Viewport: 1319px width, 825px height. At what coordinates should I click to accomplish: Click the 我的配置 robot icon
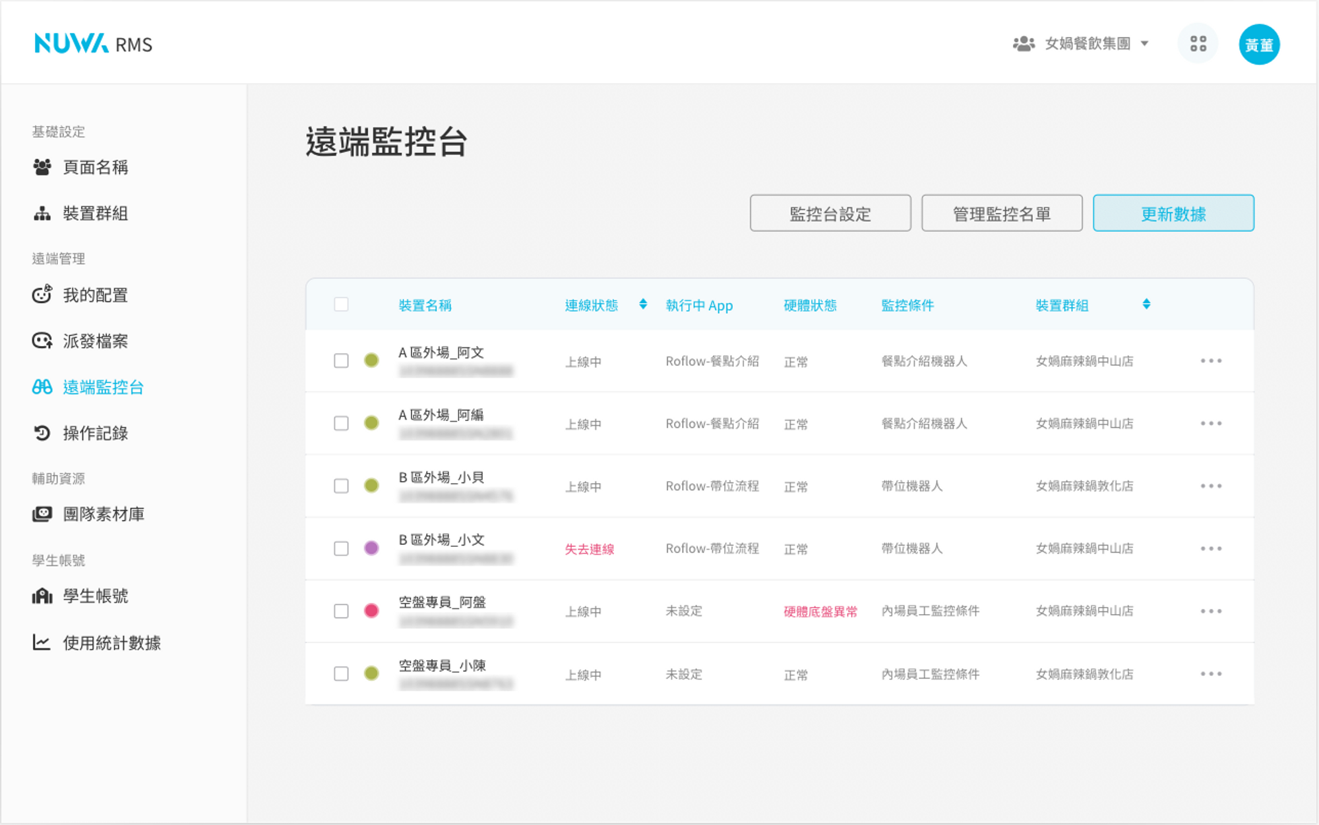[42, 295]
